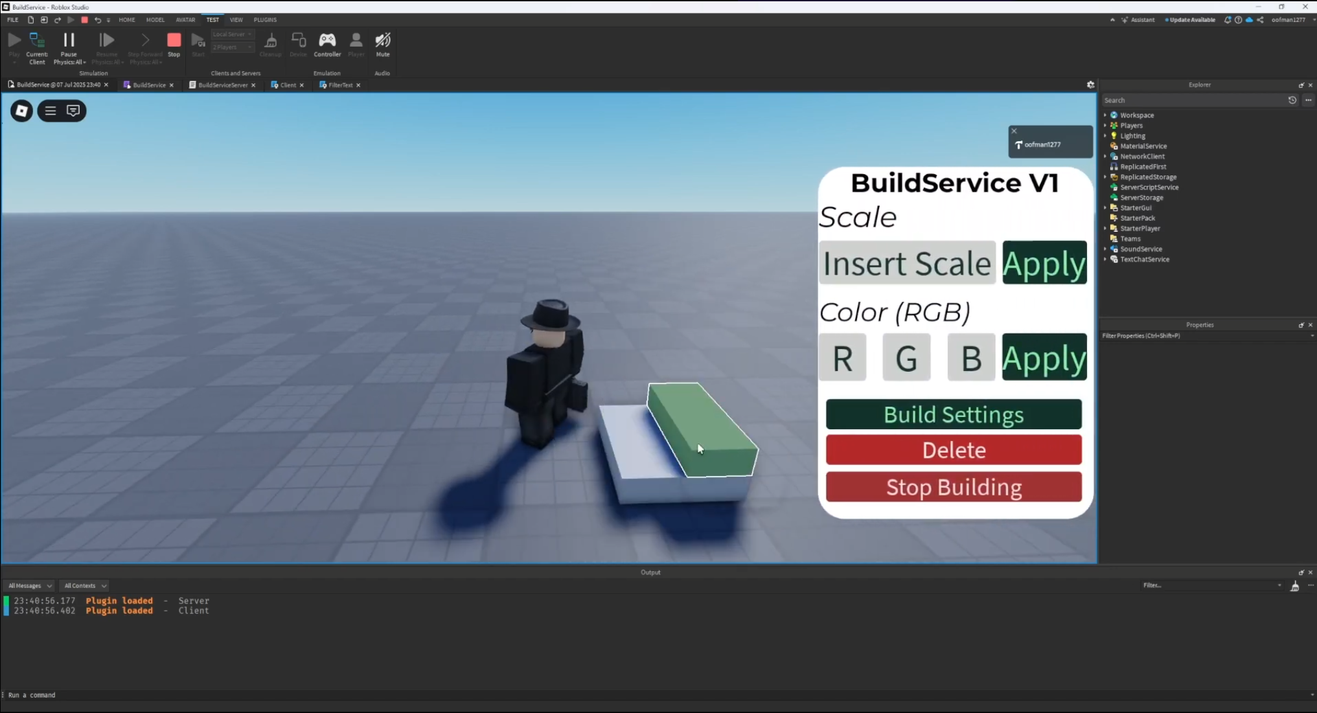
Task: Expand the ReplicatedStorage node
Action: [1105, 177]
